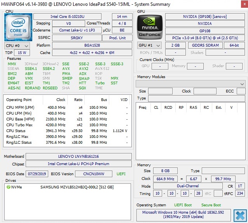Image resolution: width=248 pixels, height=223 pixels.
Task: Click the Cores/Threads 4 / 8 value
Action: (122, 24)
